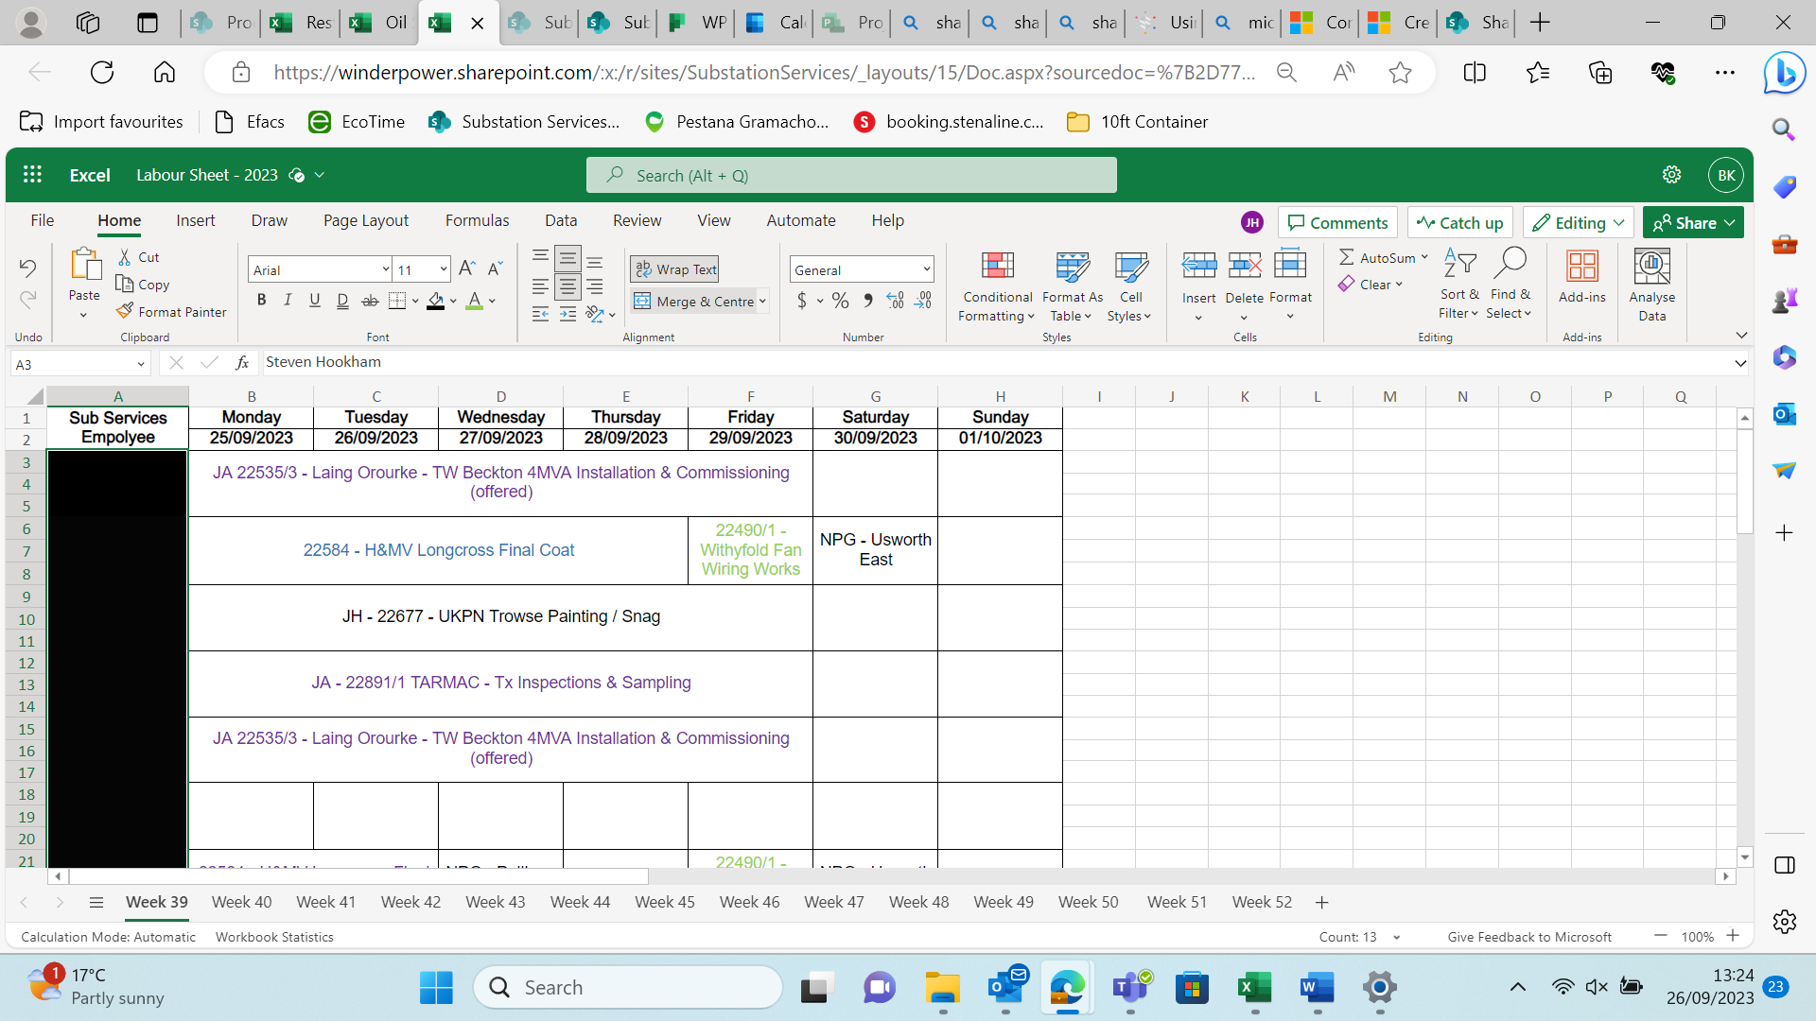Toggle underline formatting
The width and height of the screenshot is (1816, 1021).
(315, 301)
